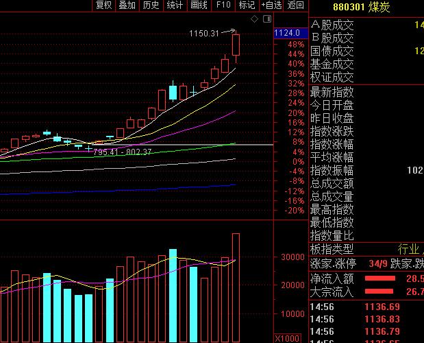This screenshot has width=424, height=343.
Task: Click the 返回 return button
Action: pyautogui.click(x=295, y=5)
